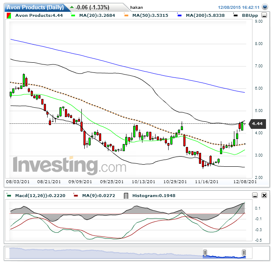Click the green MA(20) legend marker

pos(73,15)
